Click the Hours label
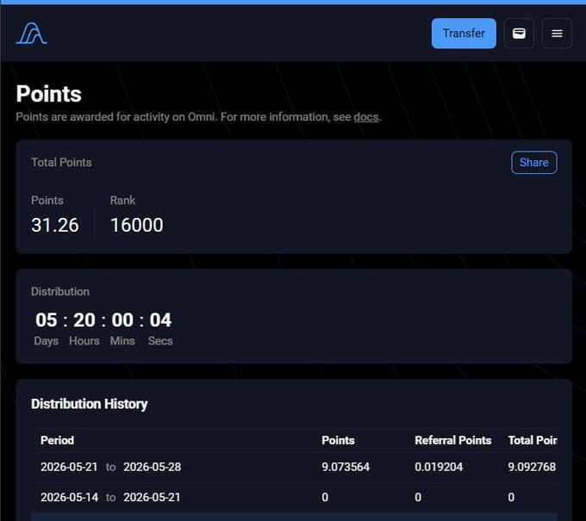Screen dimensions: 586x521 [84, 341]
